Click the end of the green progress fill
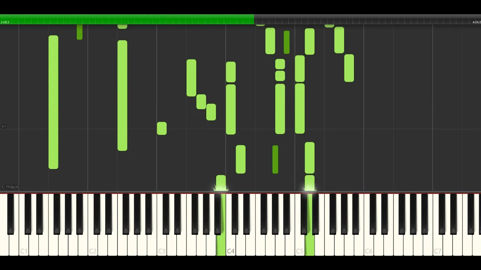Screen dimensions: 481x270 pos(254,19)
